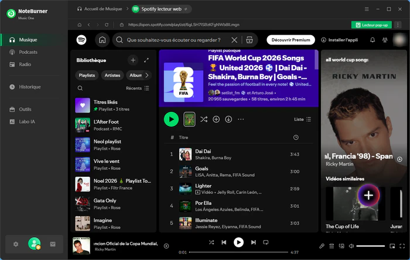410x260 pixels.
Task: Filter library by Albums chip
Action: point(135,76)
